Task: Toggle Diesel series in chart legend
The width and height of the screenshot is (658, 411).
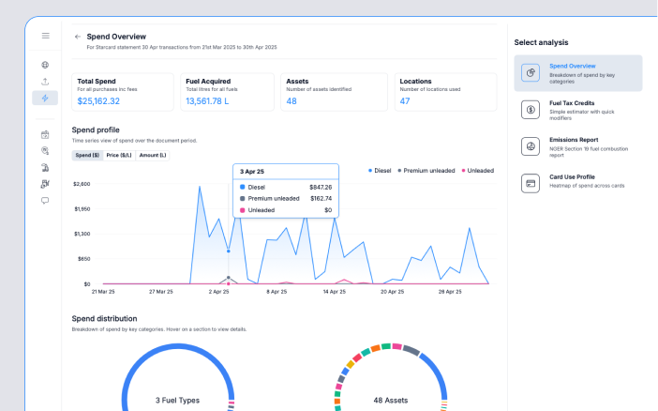Action: [x=381, y=171]
